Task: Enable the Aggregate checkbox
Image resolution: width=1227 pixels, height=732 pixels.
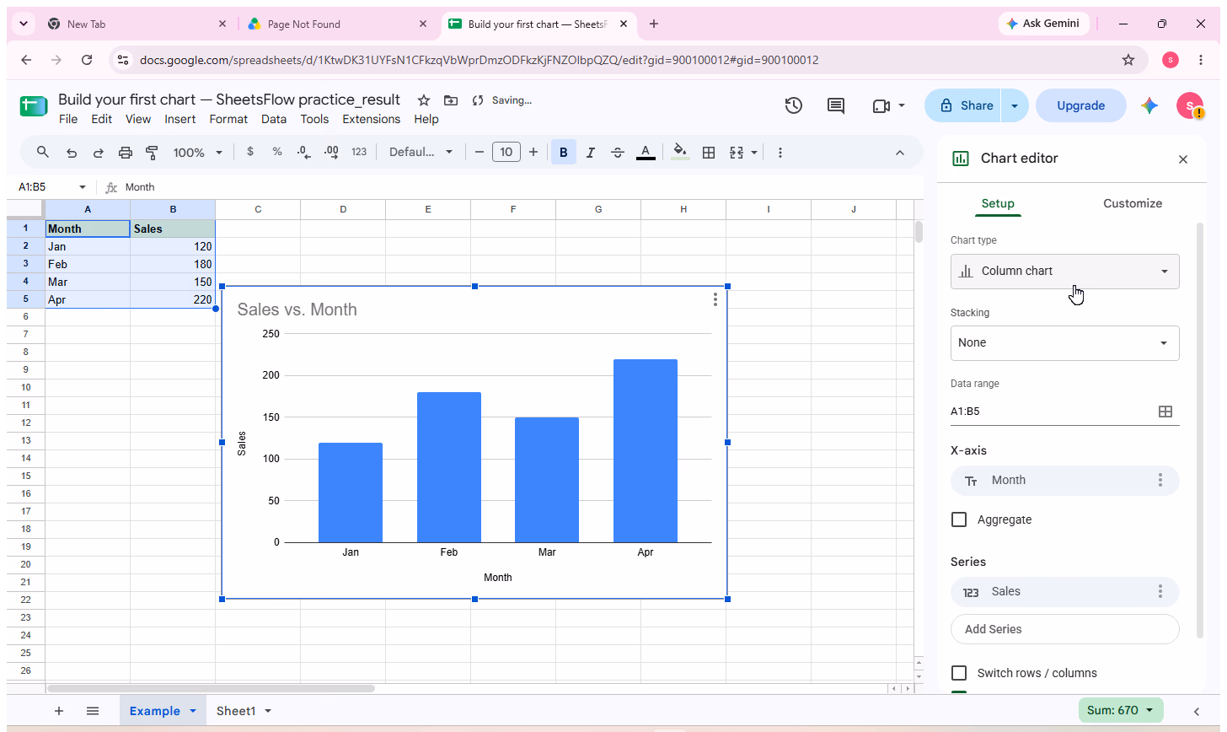Action: click(x=959, y=519)
